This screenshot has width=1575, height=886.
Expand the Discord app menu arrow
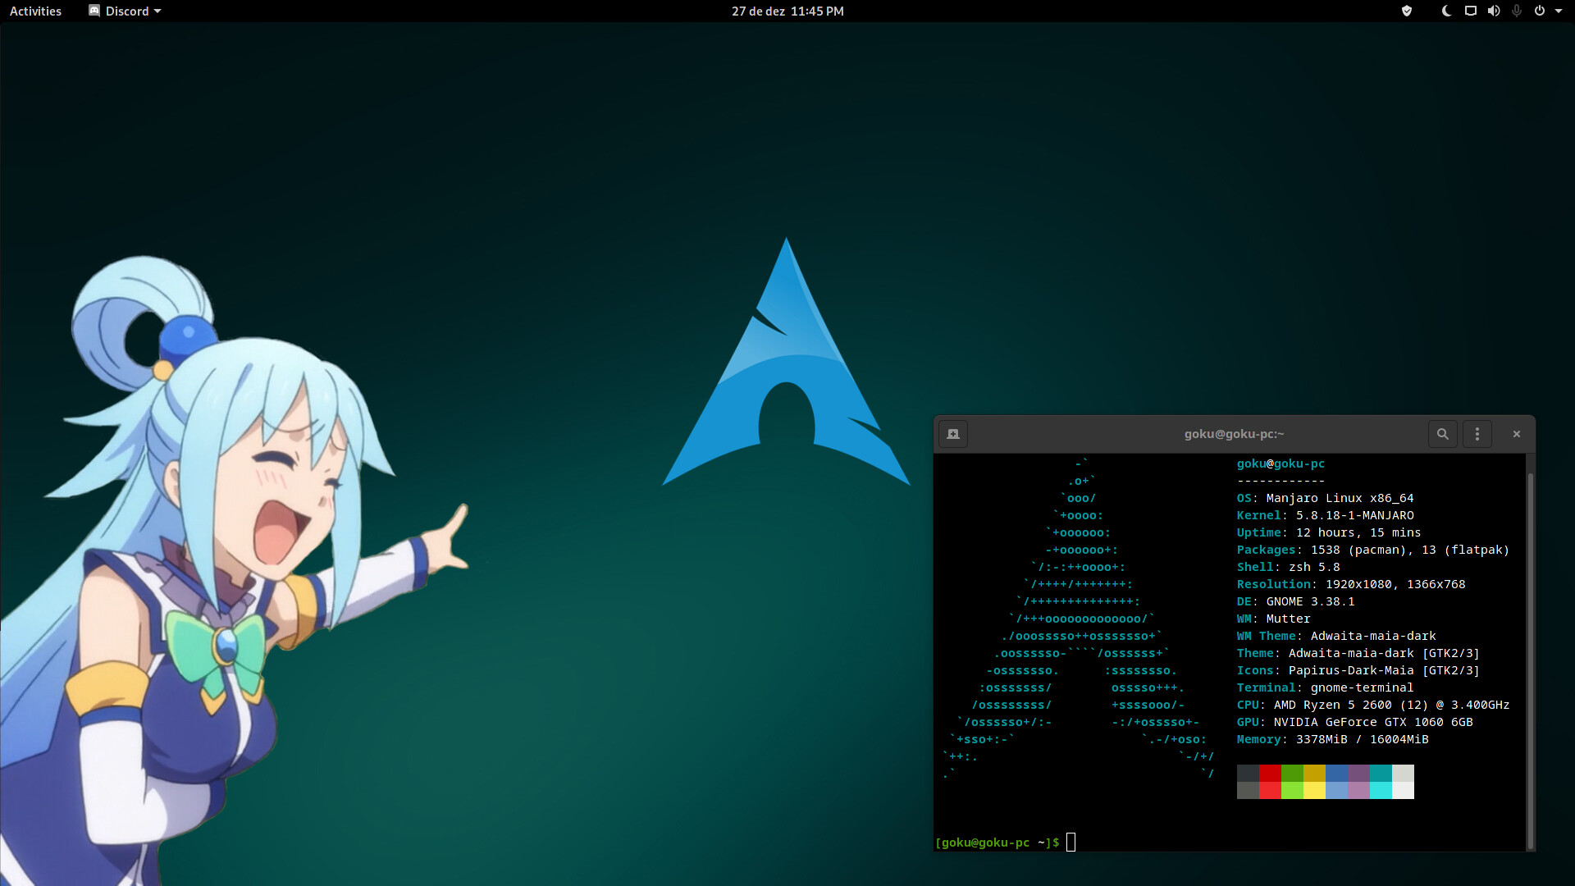point(157,11)
